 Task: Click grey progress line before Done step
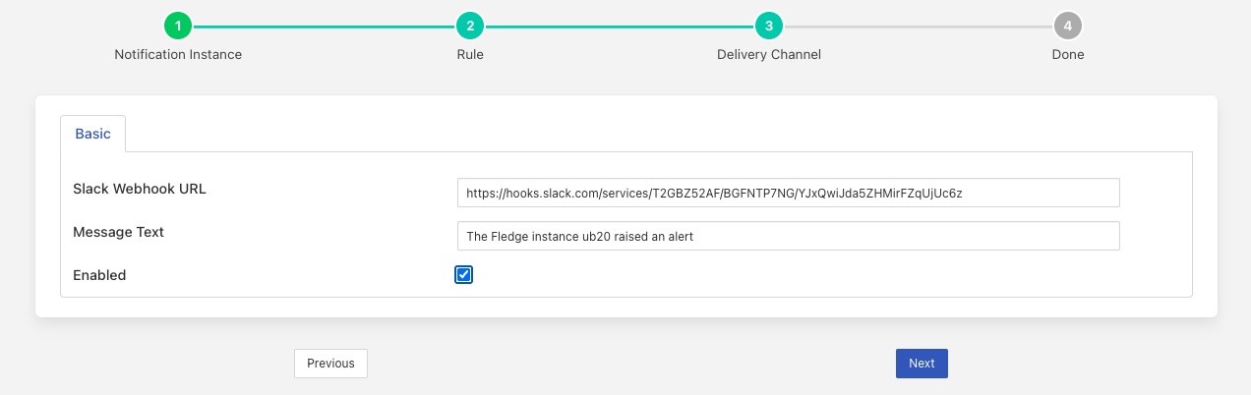click(918, 26)
